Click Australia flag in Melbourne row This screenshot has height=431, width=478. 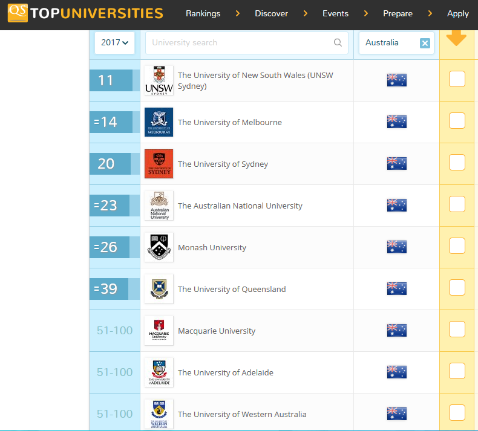[396, 122]
